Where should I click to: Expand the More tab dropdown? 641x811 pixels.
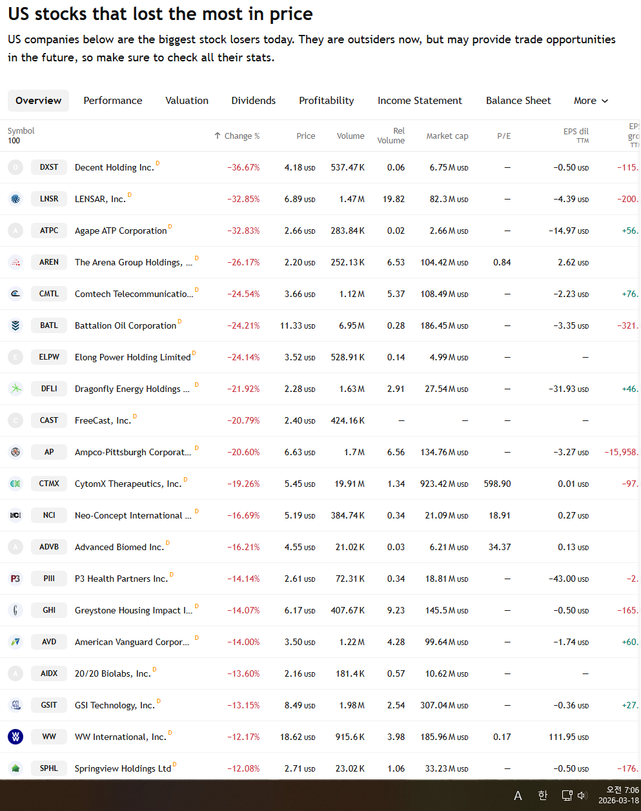pos(591,101)
